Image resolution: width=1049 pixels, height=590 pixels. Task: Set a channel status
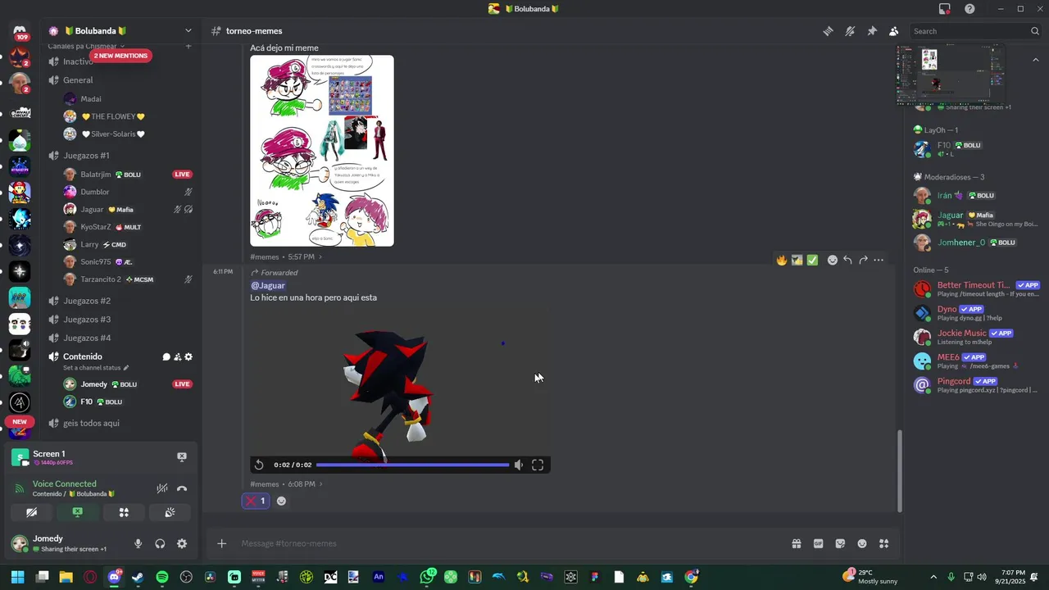[x=96, y=368]
